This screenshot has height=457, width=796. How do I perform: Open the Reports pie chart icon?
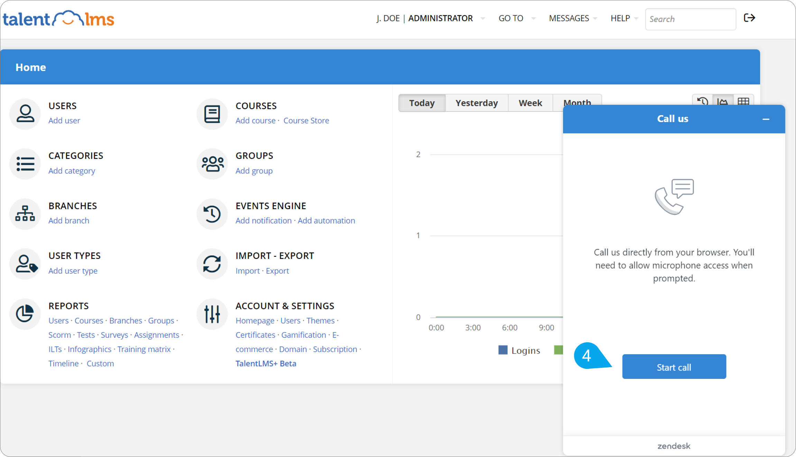tap(25, 314)
